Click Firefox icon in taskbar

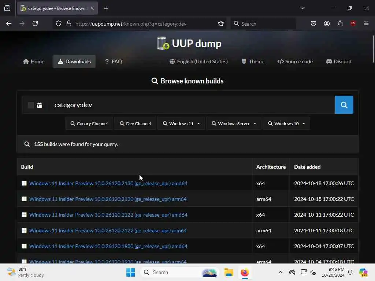coord(245,272)
